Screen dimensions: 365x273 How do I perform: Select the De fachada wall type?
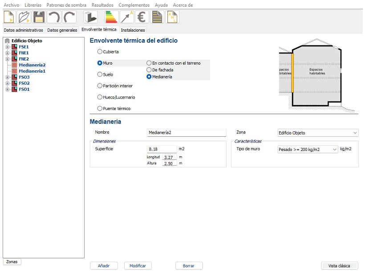coord(149,70)
